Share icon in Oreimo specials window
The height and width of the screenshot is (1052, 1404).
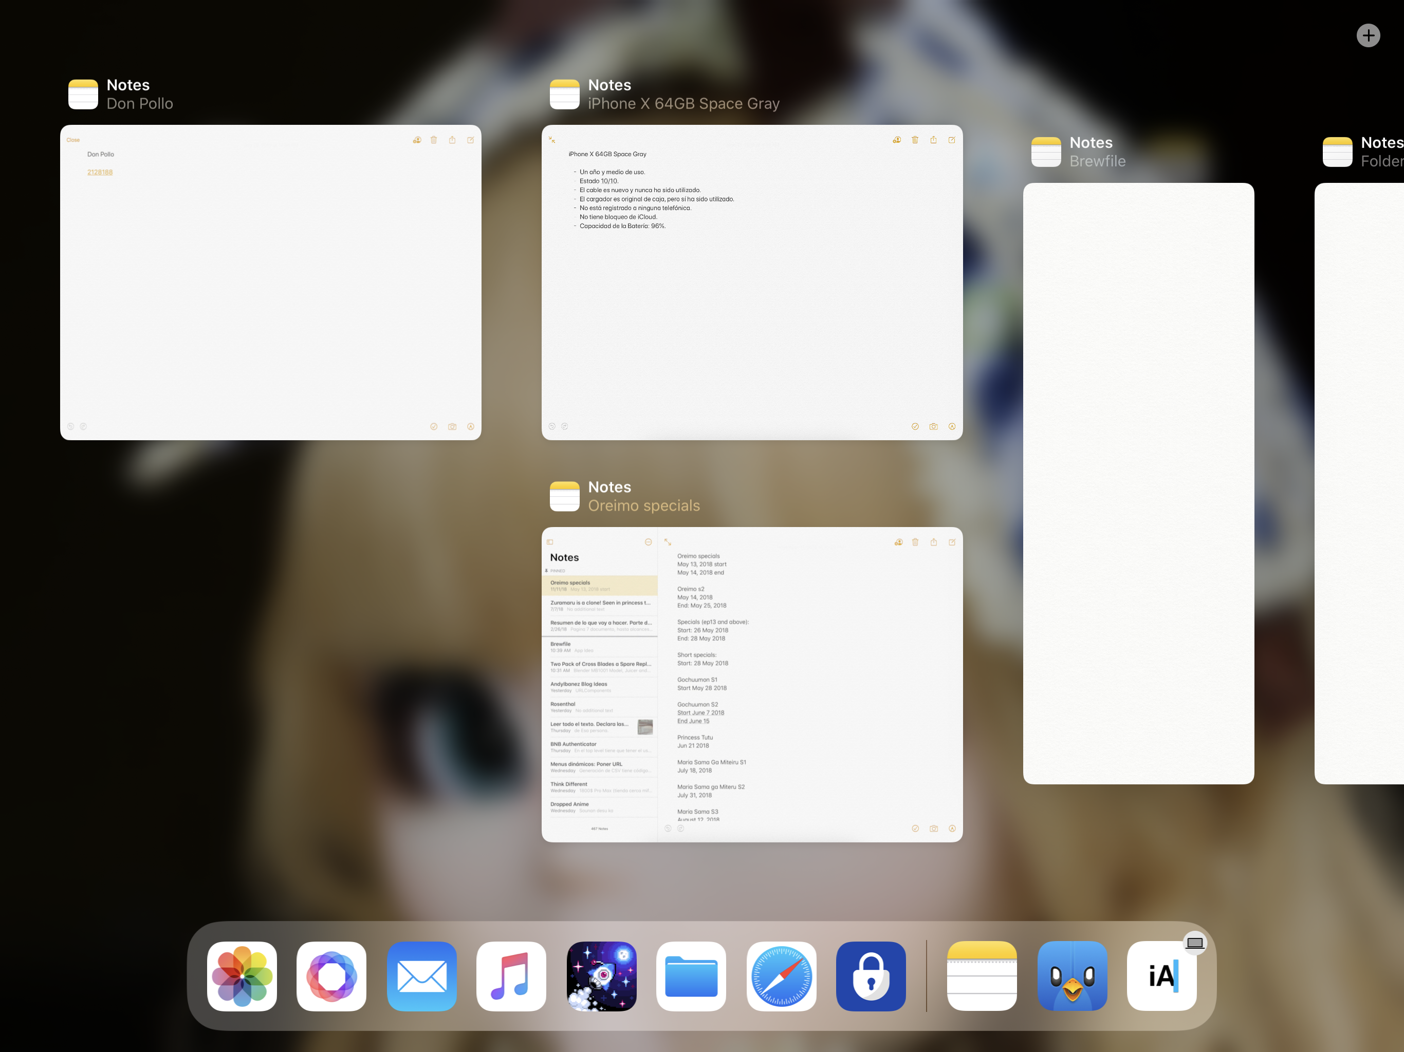pos(933,542)
